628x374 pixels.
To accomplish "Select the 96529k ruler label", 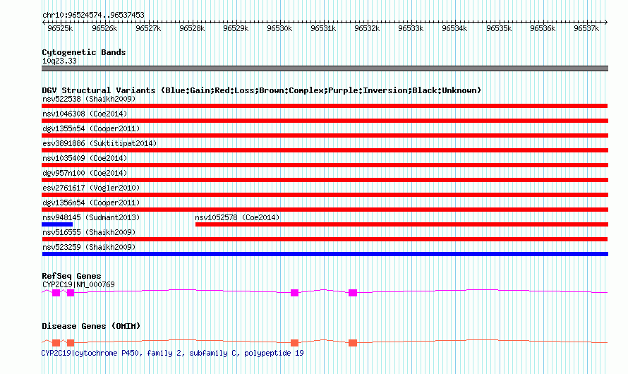I will pyautogui.click(x=236, y=28).
